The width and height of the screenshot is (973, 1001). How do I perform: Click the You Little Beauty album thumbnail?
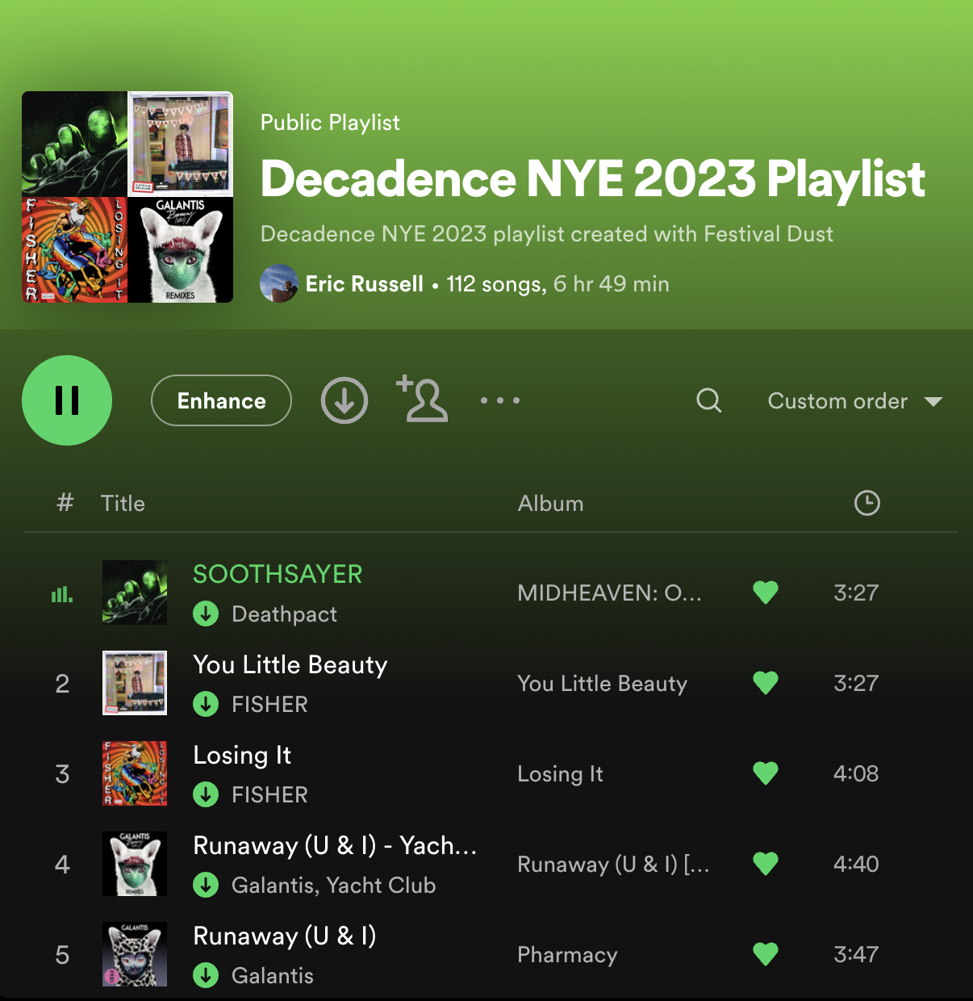pyautogui.click(x=135, y=683)
